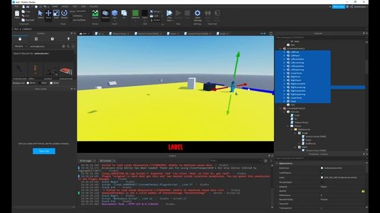Open the Color dropdown arrow
Viewport: 380px width, 213px height.
pyautogui.click(x=145, y=21)
